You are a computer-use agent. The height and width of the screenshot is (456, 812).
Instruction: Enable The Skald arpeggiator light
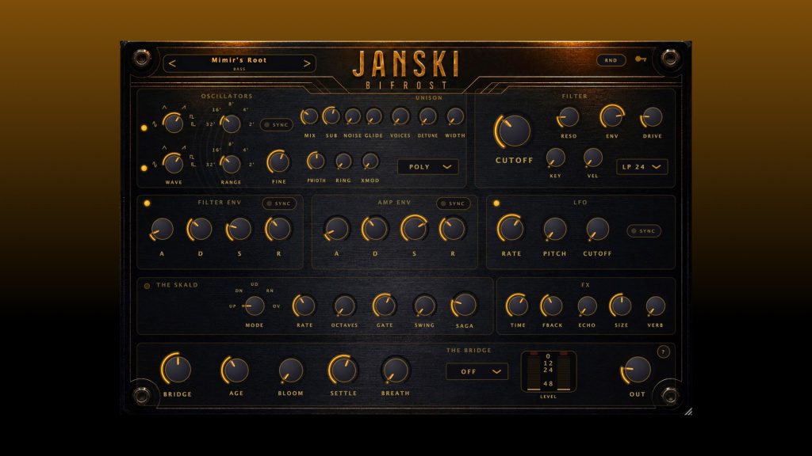click(147, 285)
